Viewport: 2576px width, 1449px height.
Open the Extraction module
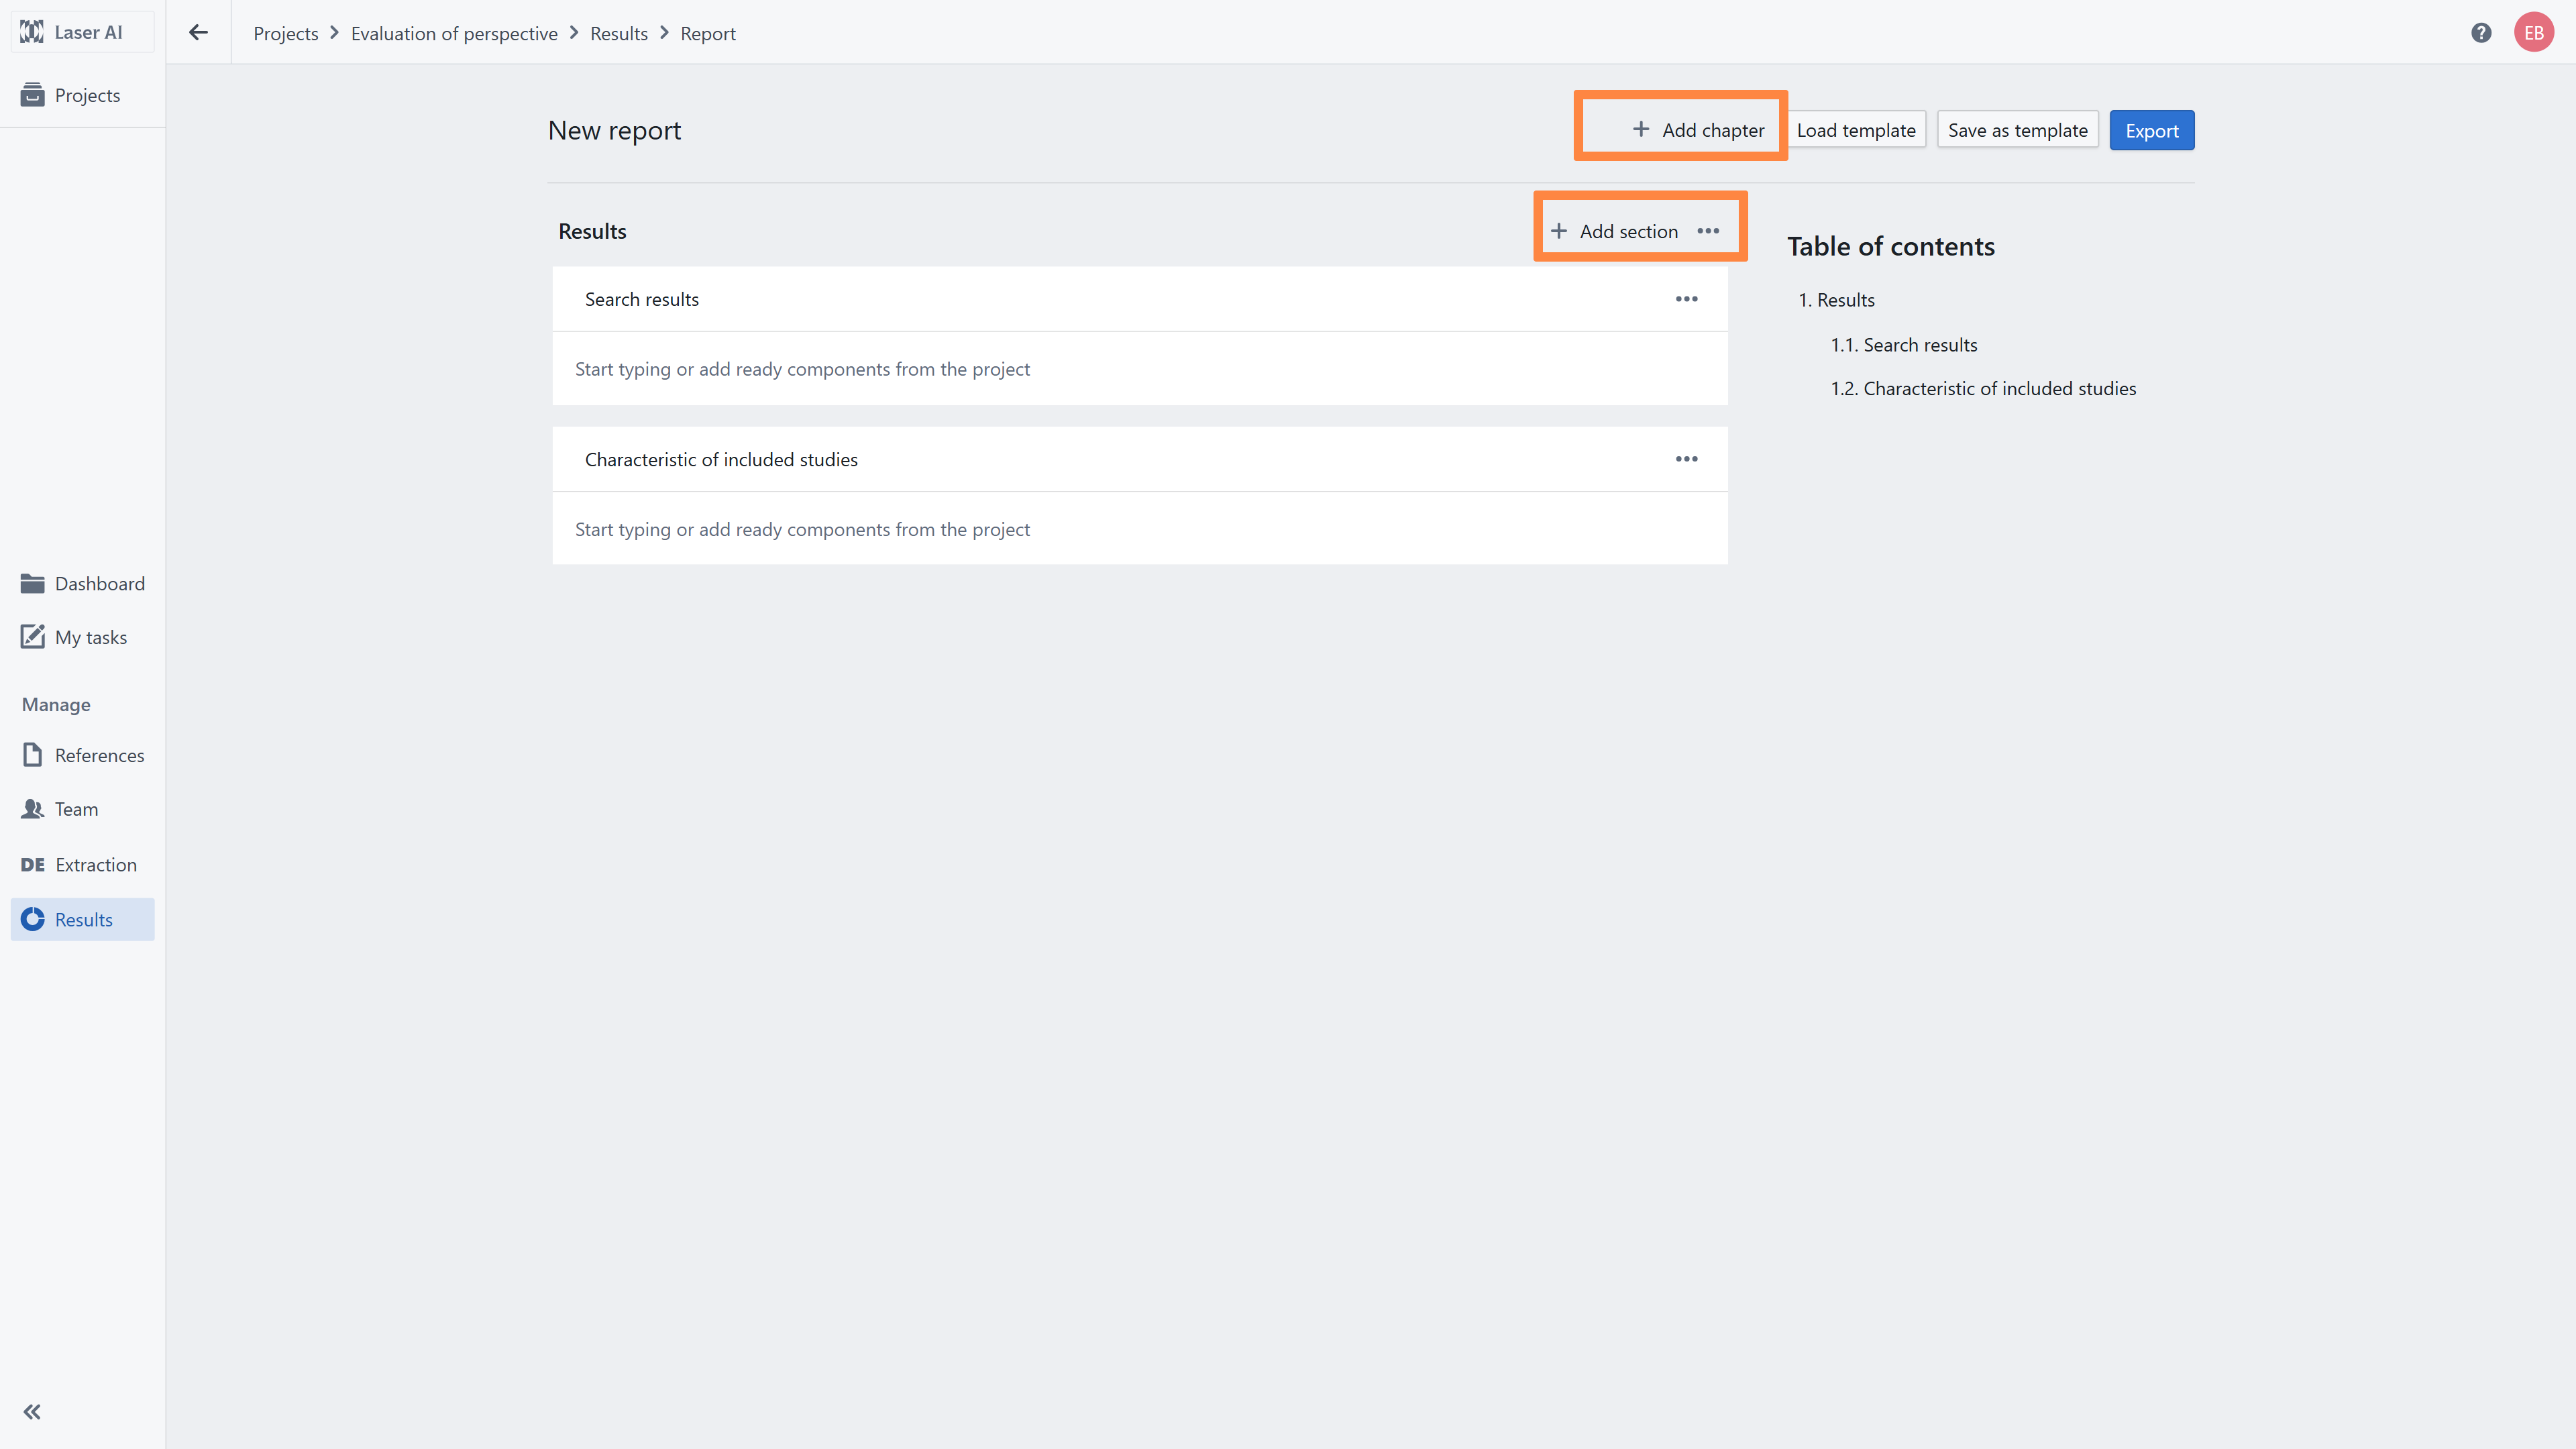pyautogui.click(x=95, y=864)
